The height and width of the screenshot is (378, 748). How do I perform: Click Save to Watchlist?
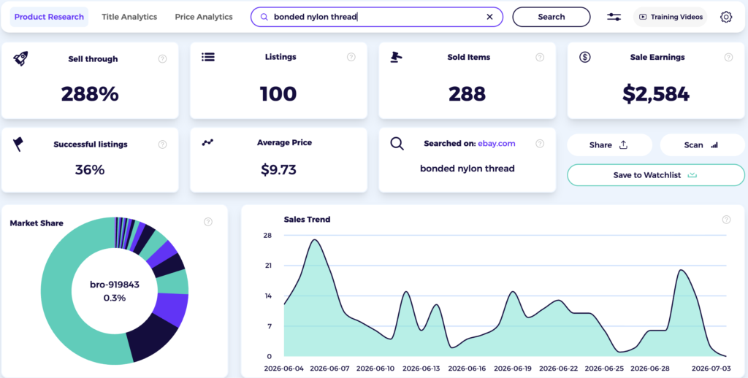tap(655, 175)
